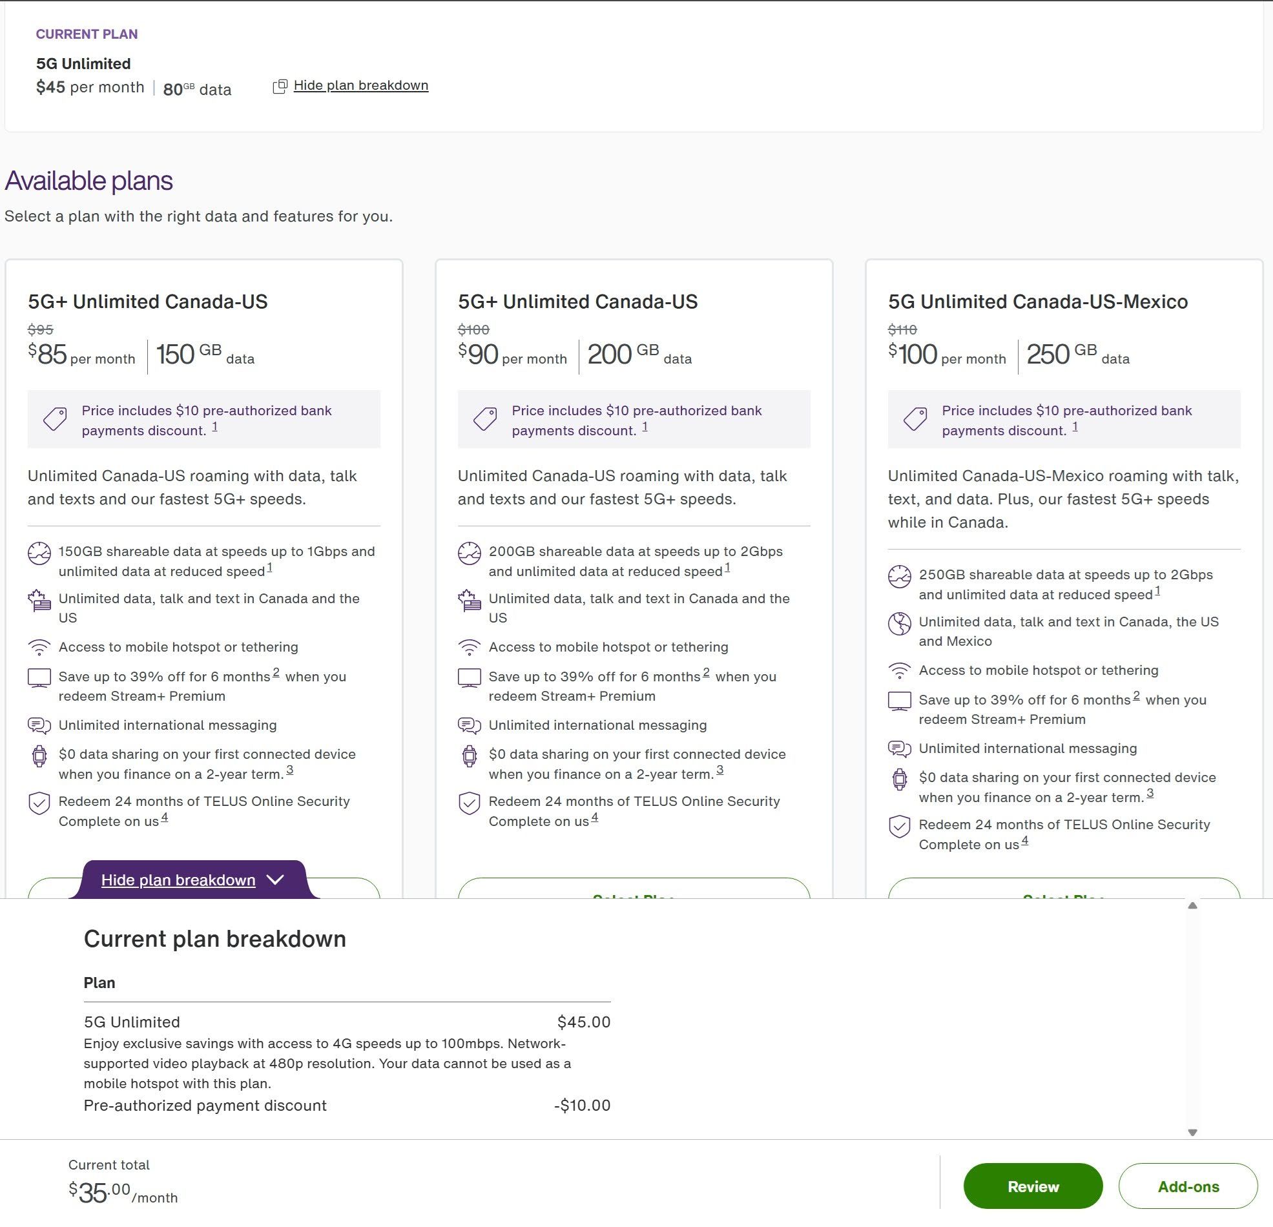Select Plan for the $90 200GB plan

click(x=633, y=890)
